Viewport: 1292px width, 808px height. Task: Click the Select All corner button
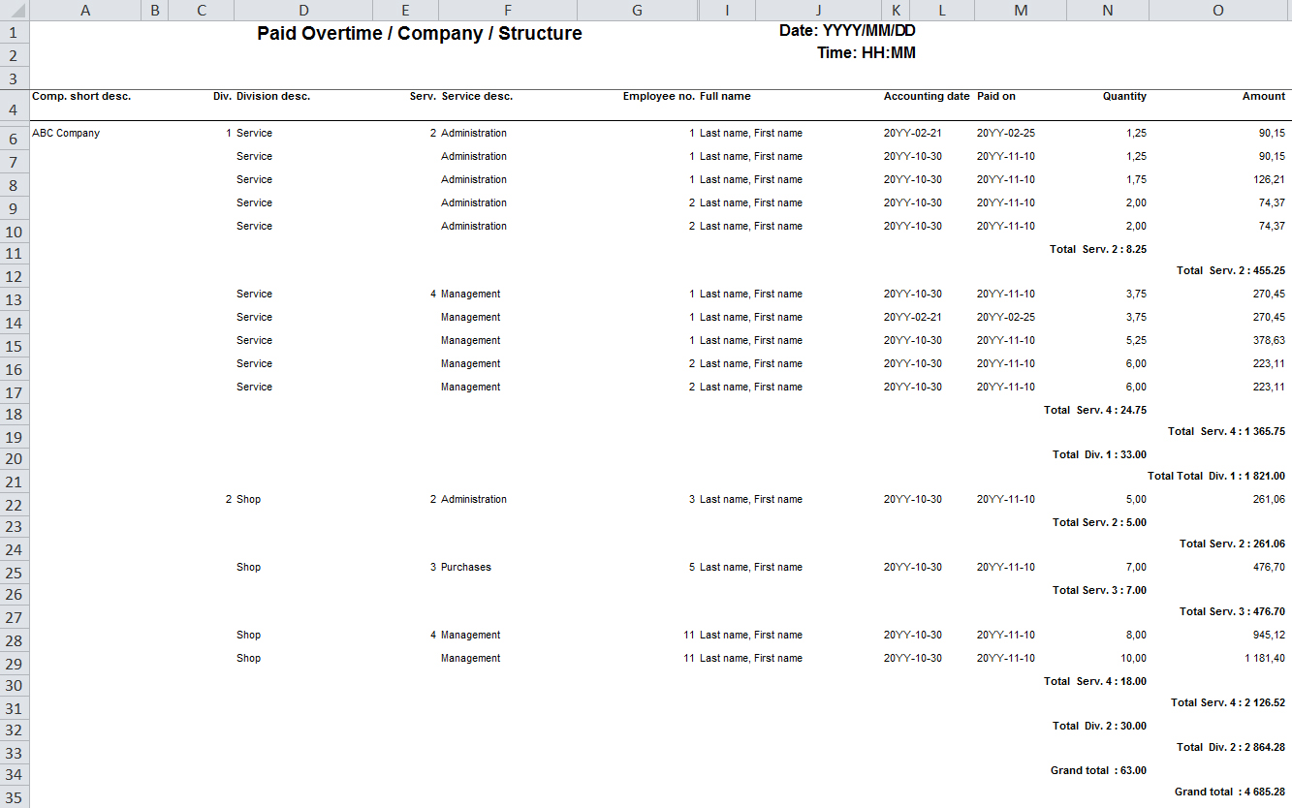(x=15, y=11)
